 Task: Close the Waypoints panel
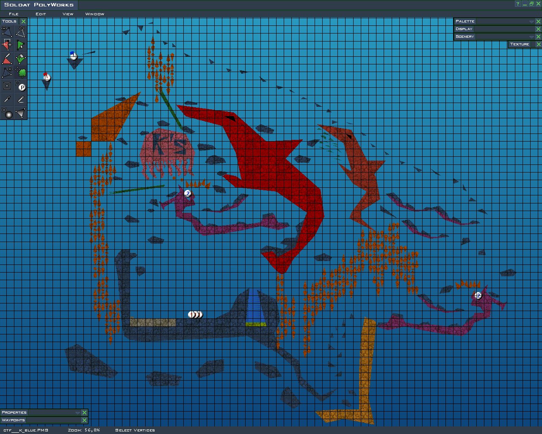84,420
